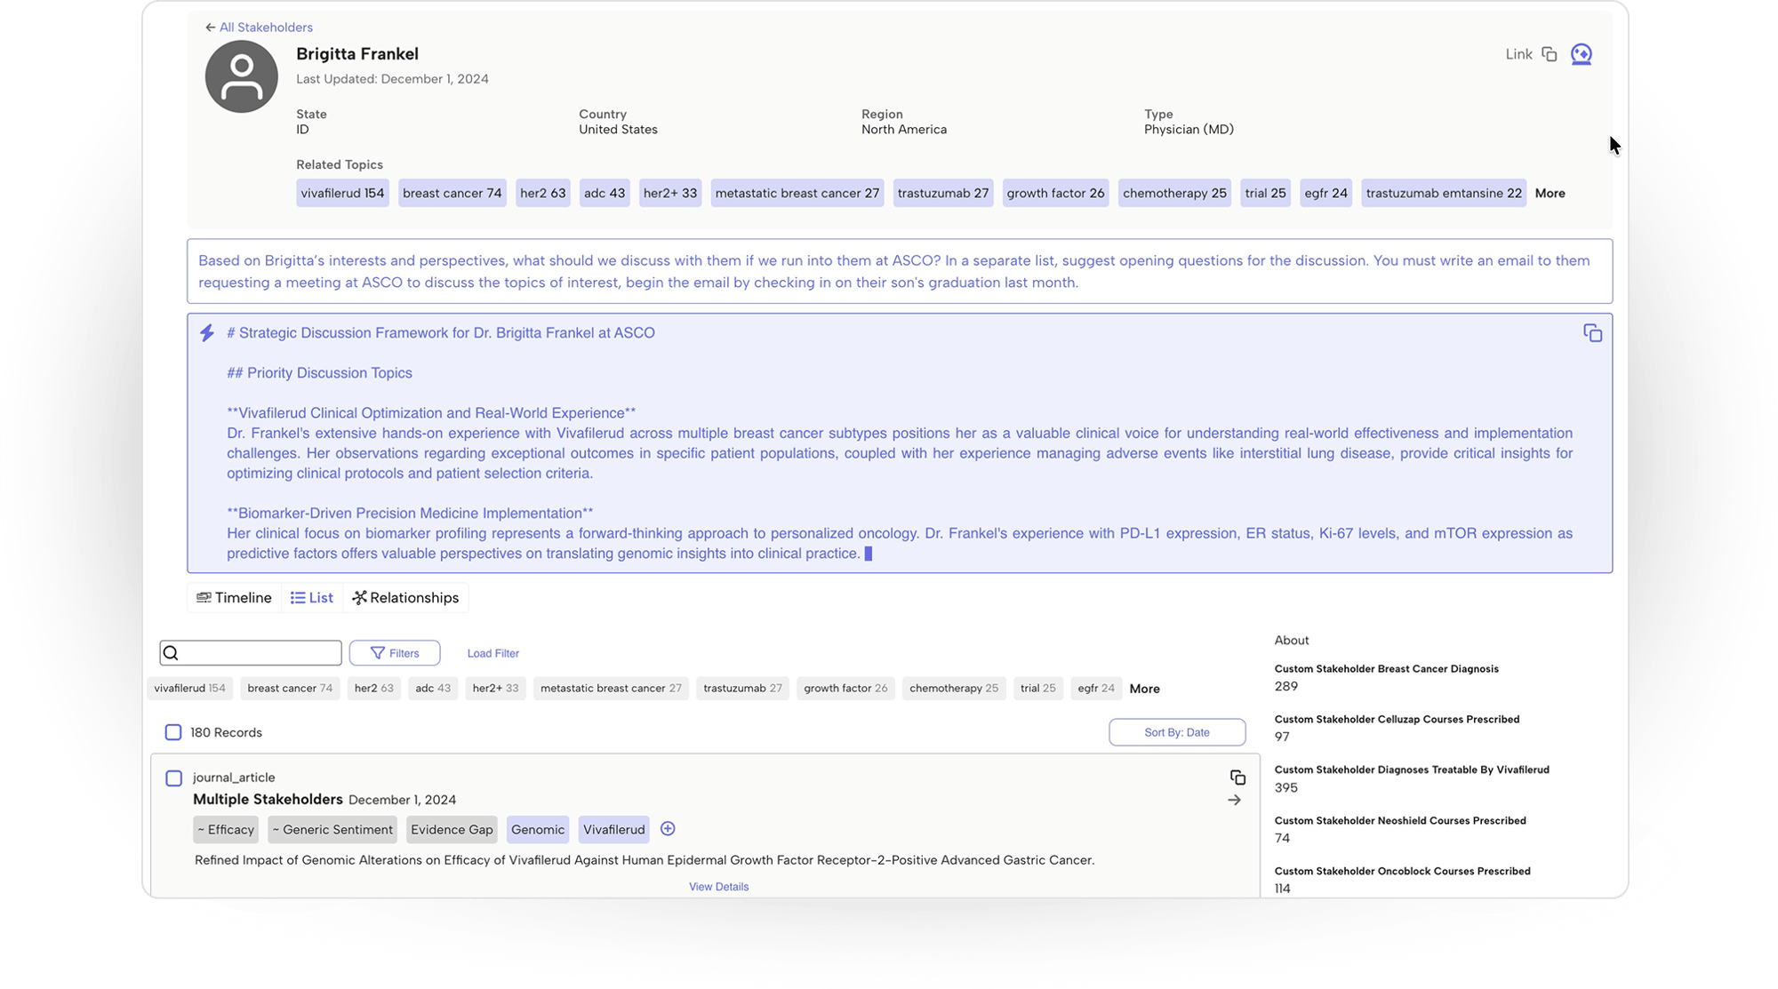Viewport: 1778px width, 989px height.
Task: Click the records search input field
Action: (x=258, y=653)
